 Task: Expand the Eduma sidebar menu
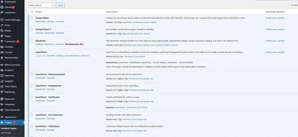click(8, 7)
